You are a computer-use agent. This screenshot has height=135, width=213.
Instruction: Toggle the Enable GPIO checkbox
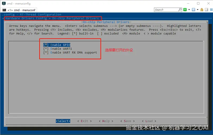point(46,45)
